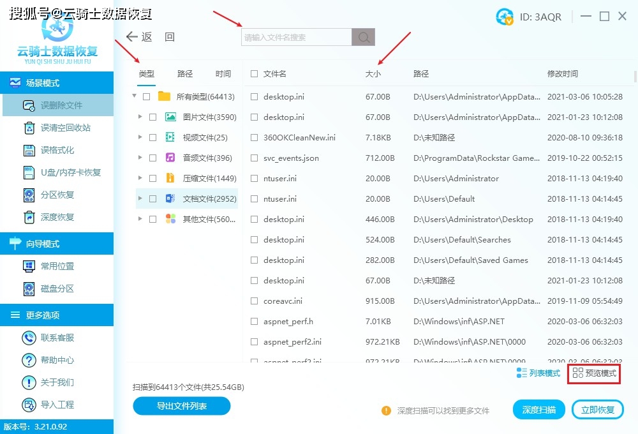
Task: Switch to the 路径 tab
Action: (184, 73)
